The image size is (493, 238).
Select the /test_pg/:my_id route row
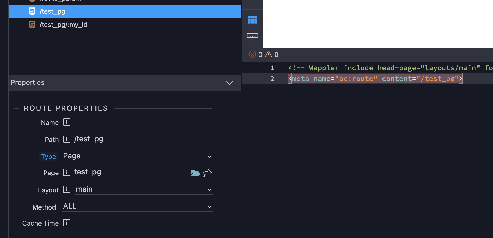pos(125,24)
